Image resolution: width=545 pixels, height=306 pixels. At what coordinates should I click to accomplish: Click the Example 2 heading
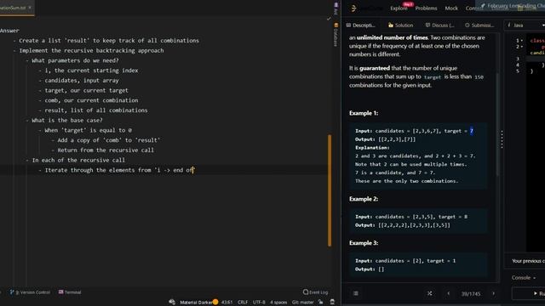364,199
